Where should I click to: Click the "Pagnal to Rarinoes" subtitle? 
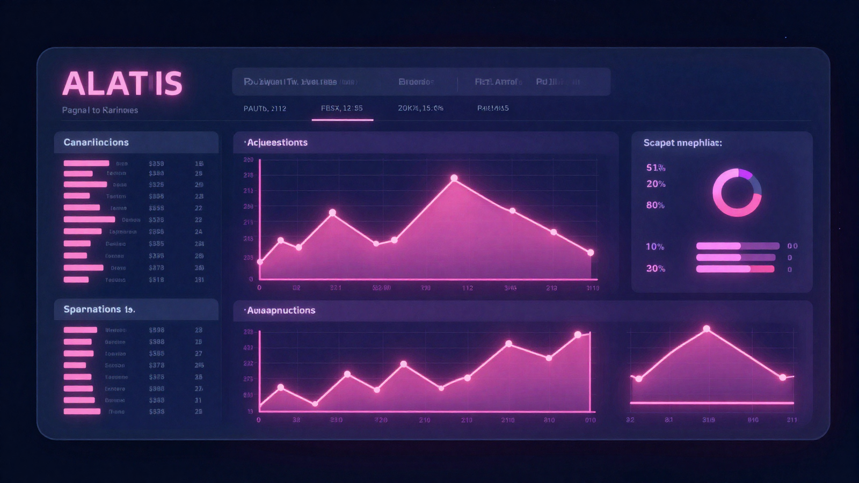tap(100, 110)
